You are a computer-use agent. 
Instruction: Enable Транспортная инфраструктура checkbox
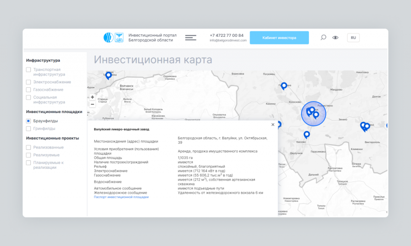[x=28, y=70]
